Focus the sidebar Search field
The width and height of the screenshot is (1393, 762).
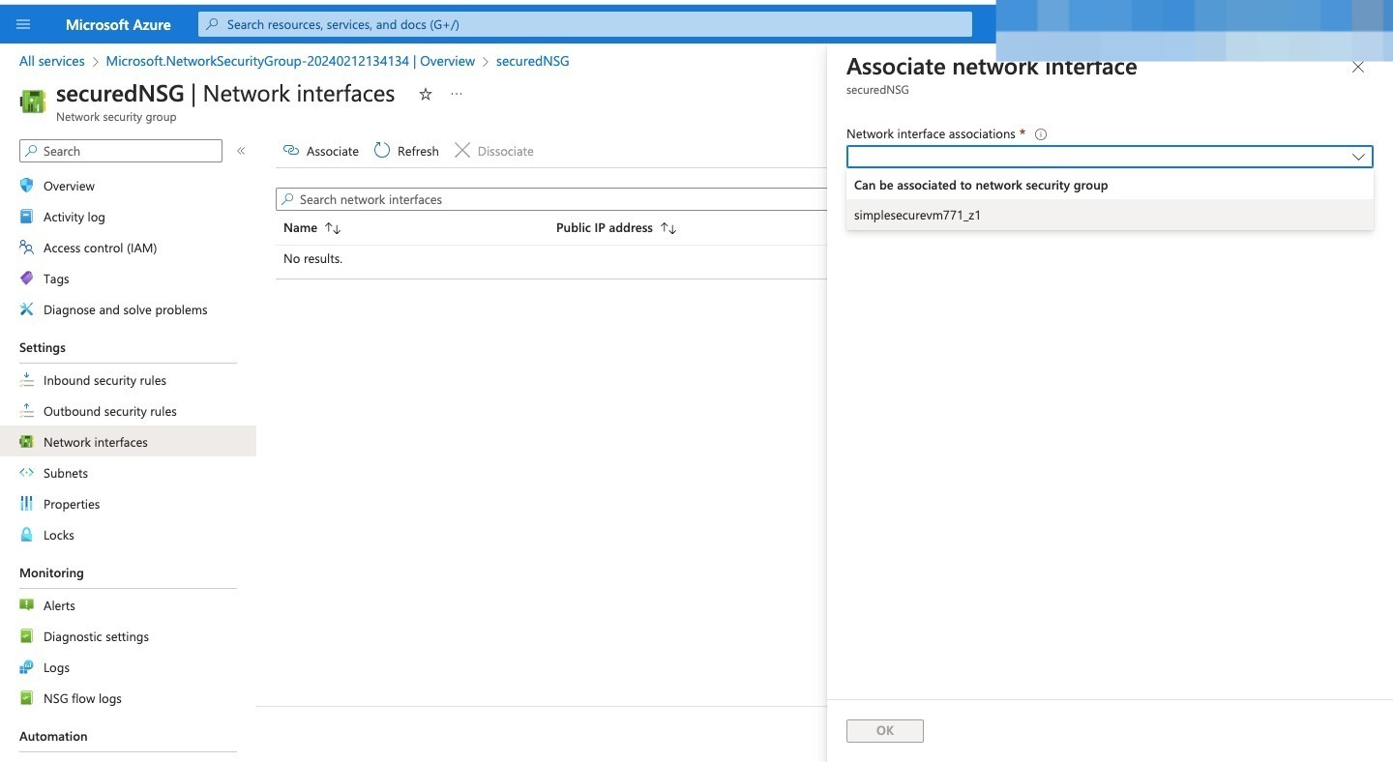(x=121, y=151)
